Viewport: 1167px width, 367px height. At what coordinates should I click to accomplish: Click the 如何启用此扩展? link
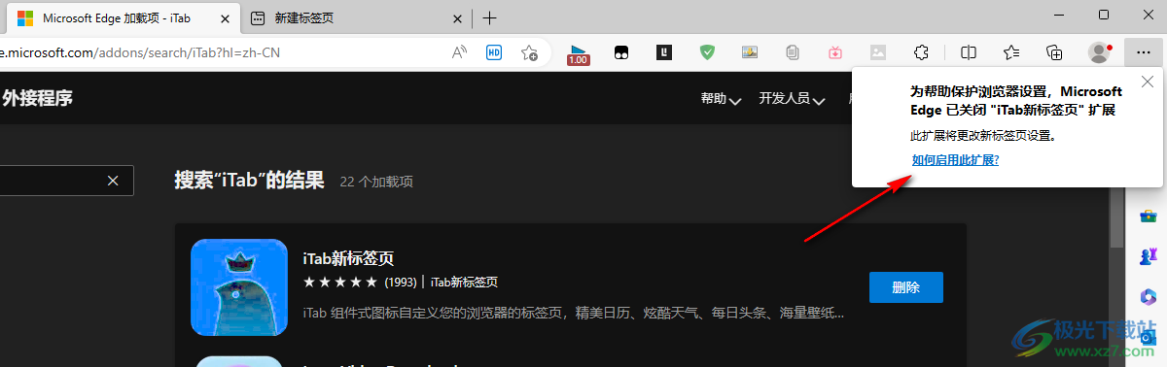pyautogui.click(x=955, y=159)
